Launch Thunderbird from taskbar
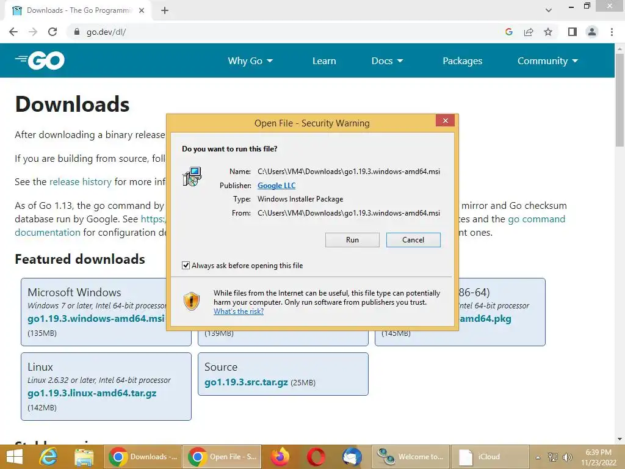The image size is (625, 469). 352,457
